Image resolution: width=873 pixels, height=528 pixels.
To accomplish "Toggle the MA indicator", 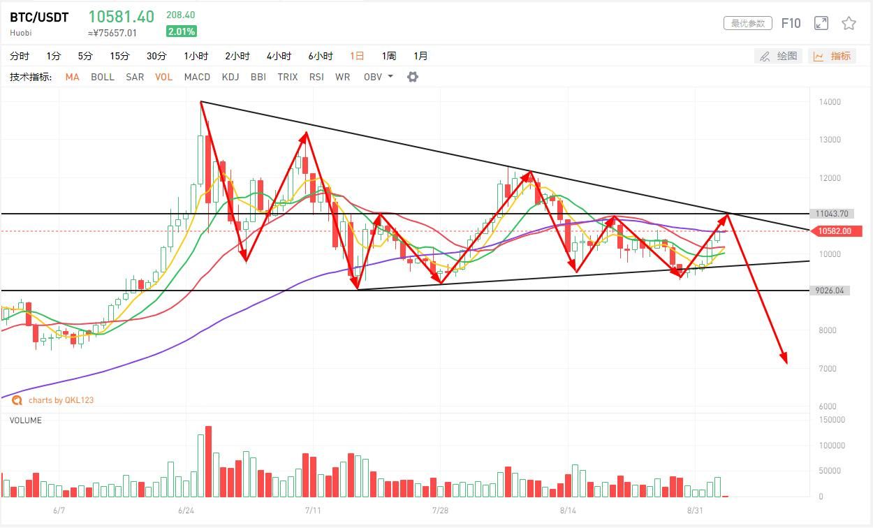I will click(x=72, y=77).
